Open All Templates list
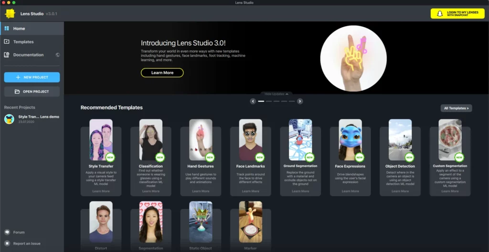Screen dimensions: 489x252 [x=456, y=108]
